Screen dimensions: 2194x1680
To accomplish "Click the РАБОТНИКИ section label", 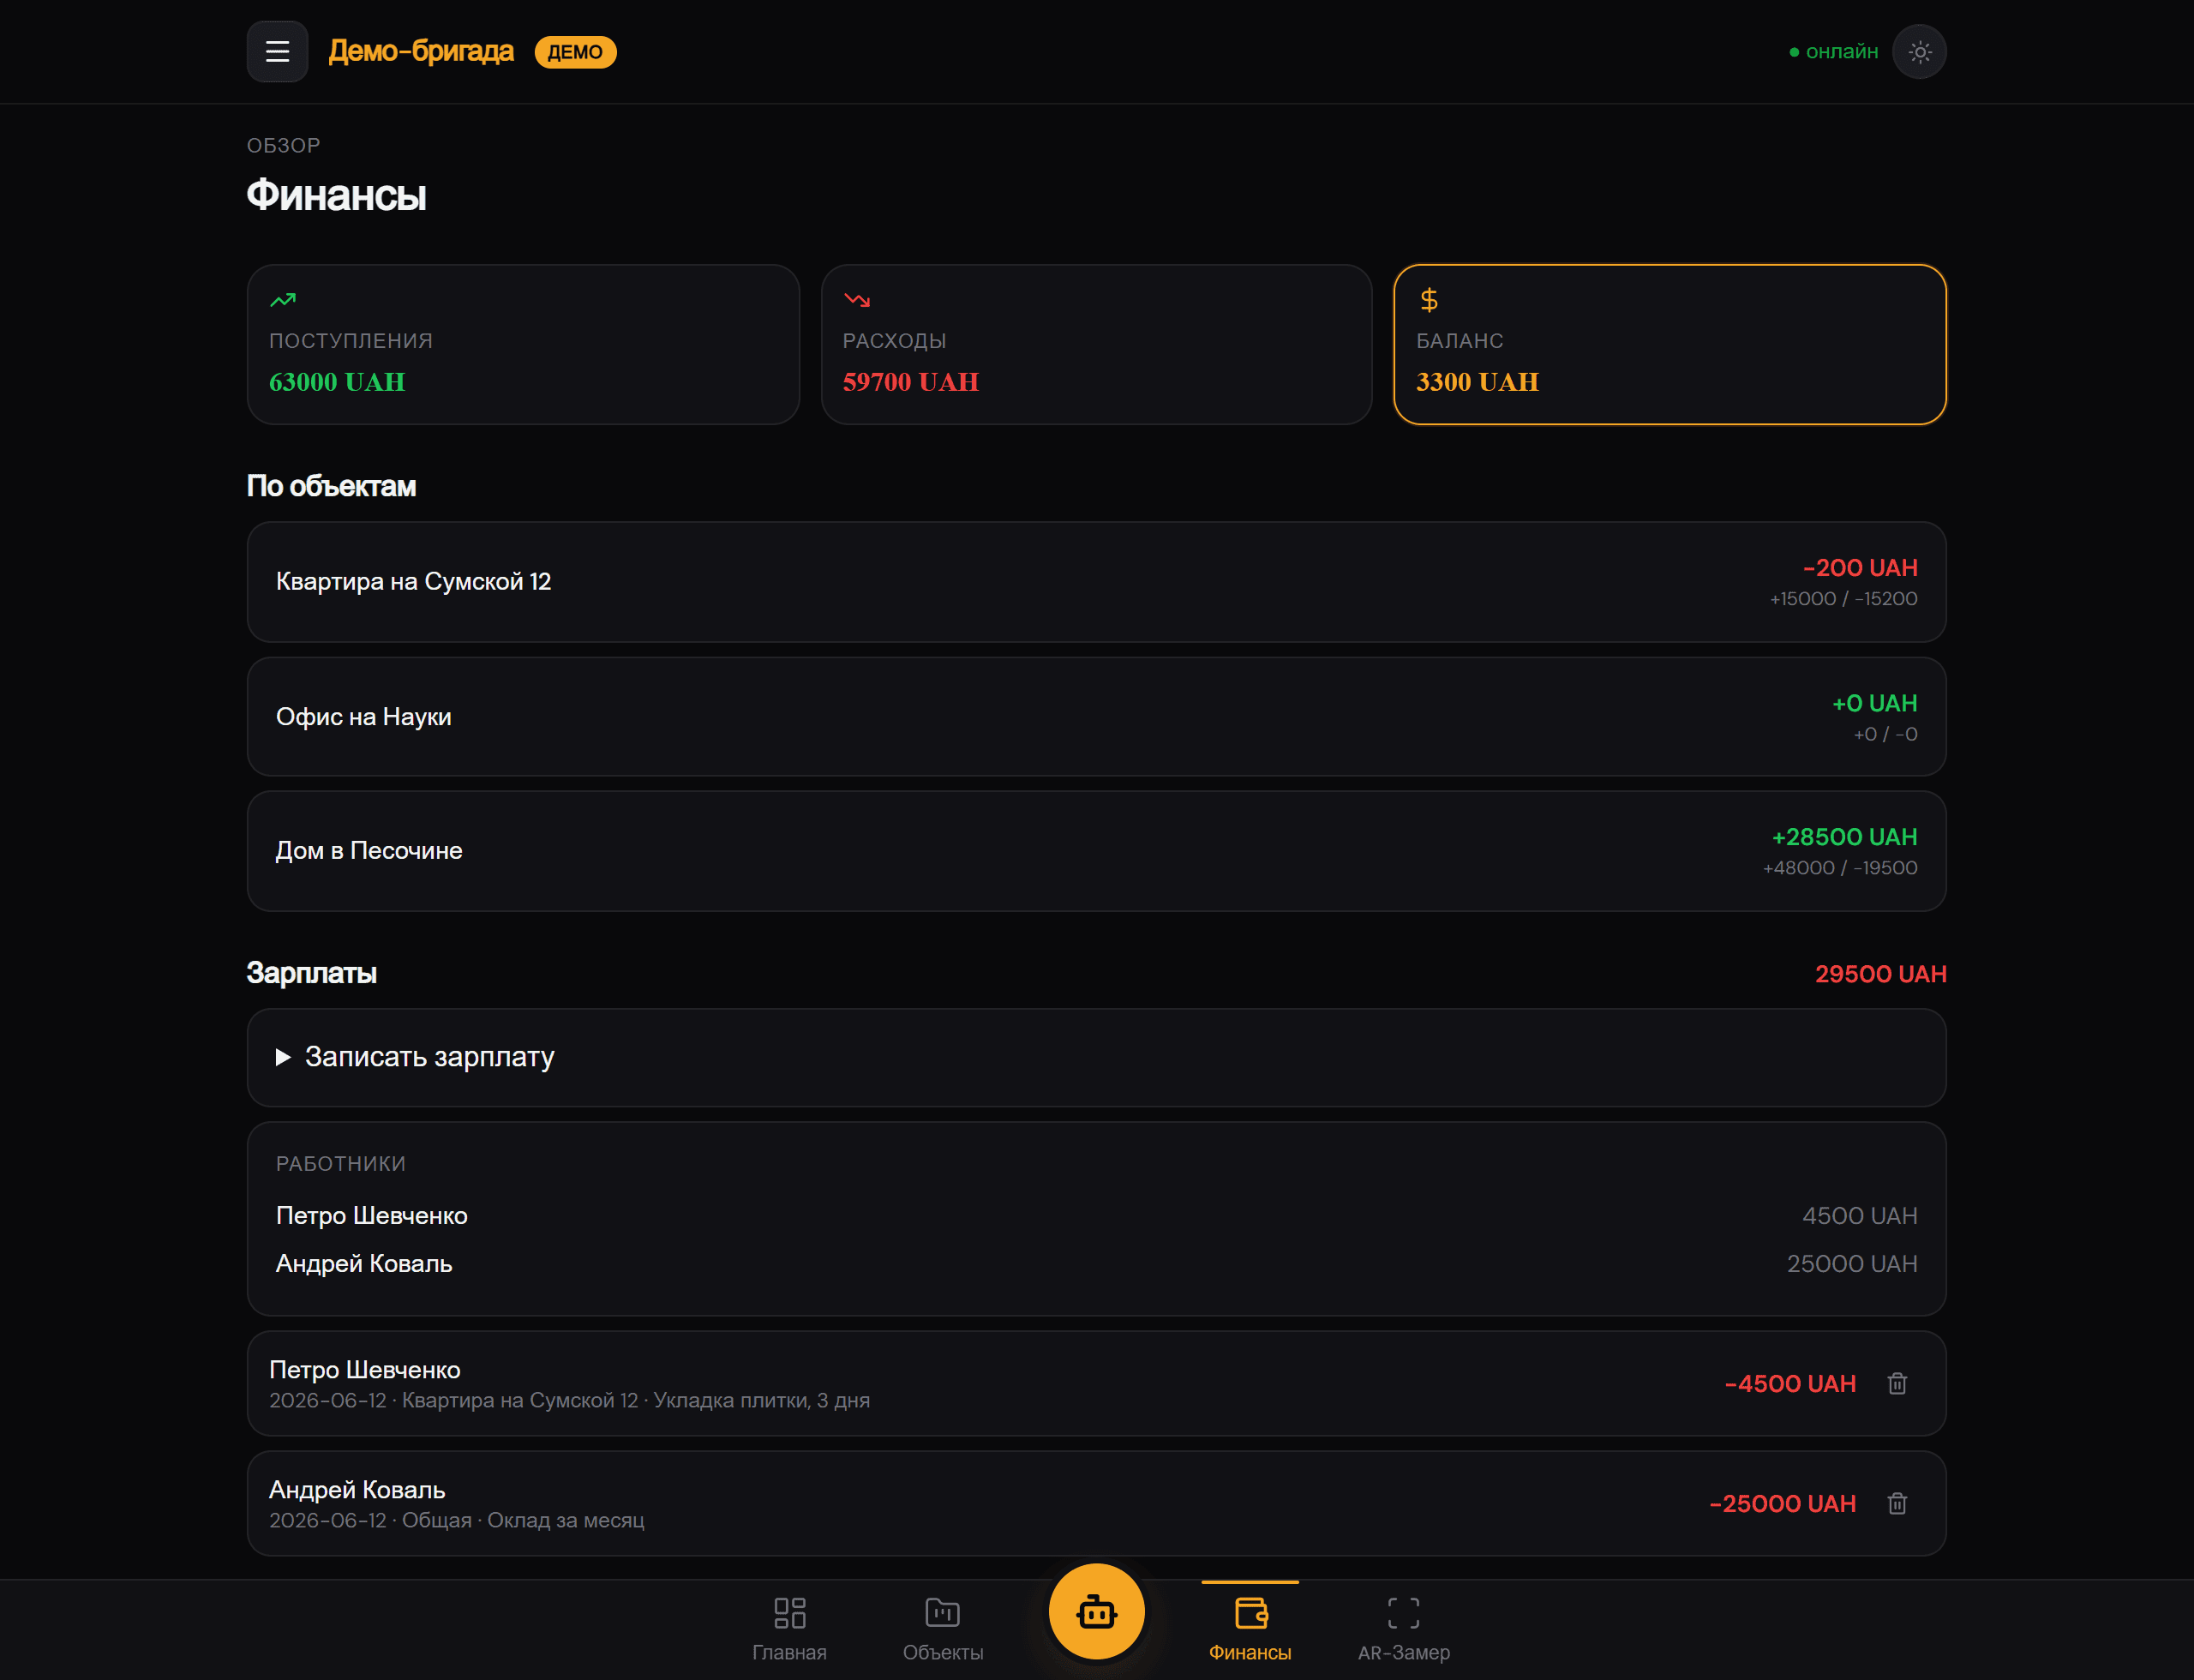I will [341, 1163].
